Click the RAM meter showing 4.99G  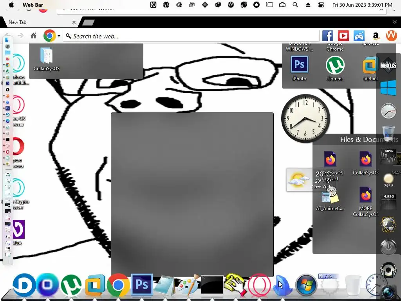point(389,202)
